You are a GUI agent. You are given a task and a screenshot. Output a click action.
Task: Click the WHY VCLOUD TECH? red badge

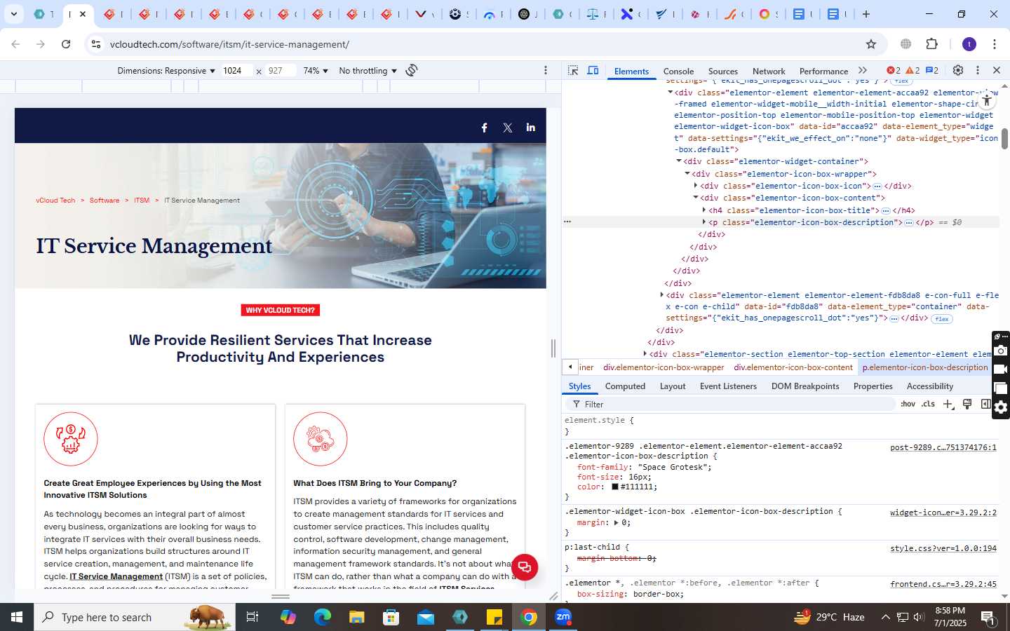pos(281,310)
